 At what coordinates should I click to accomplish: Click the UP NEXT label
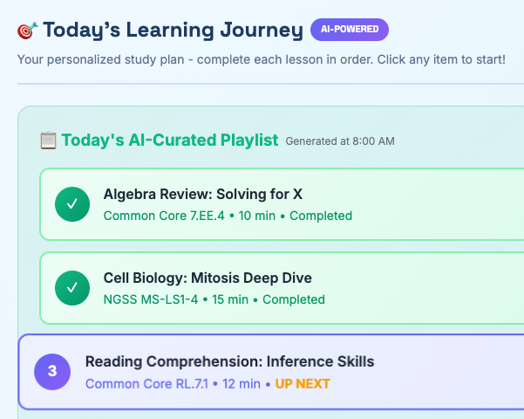[x=303, y=384]
